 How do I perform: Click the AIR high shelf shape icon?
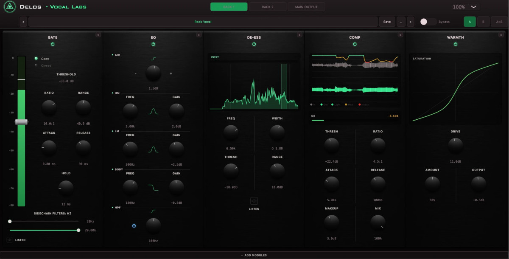tap(153, 59)
